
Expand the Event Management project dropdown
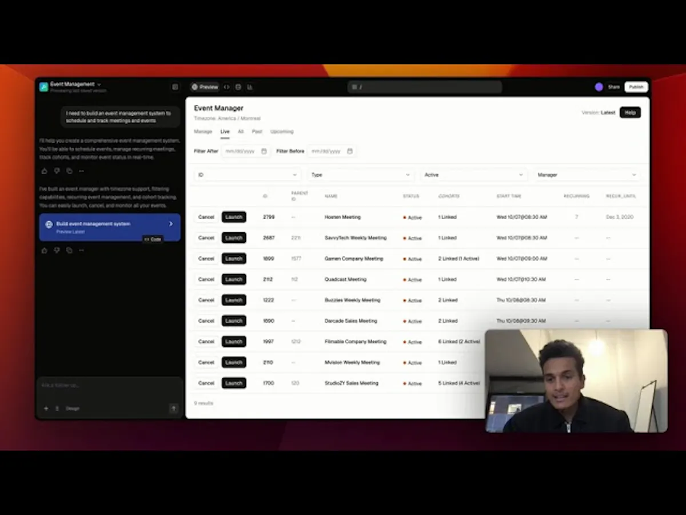pyautogui.click(x=99, y=84)
